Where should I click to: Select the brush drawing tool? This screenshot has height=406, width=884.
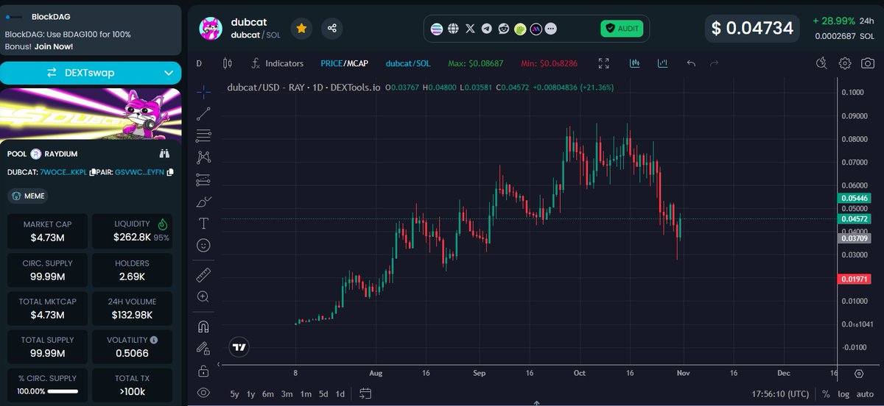click(x=204, y=202)
